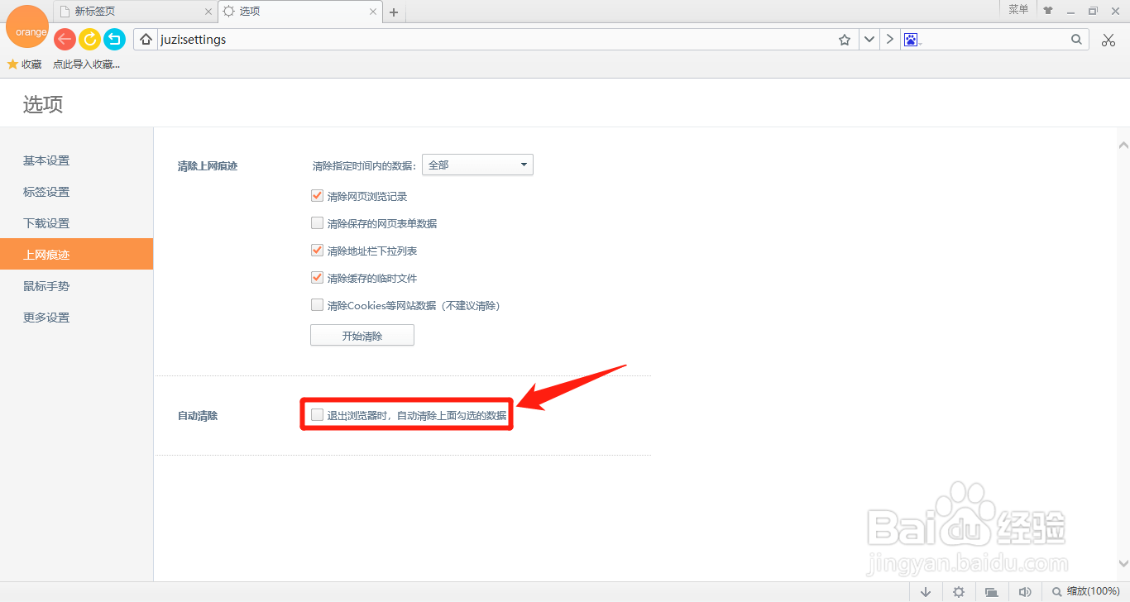Click the scrollbar down arrow of the page
Viewport: 1130px width, 602px height.
point(1123,563)
